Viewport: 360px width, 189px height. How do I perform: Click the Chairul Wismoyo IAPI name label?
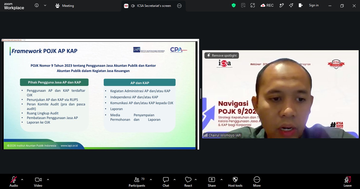coord(225,135)
